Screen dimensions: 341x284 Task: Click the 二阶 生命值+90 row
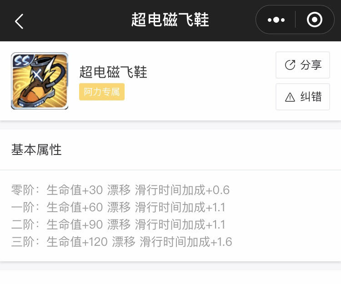(x=118, y=224)
